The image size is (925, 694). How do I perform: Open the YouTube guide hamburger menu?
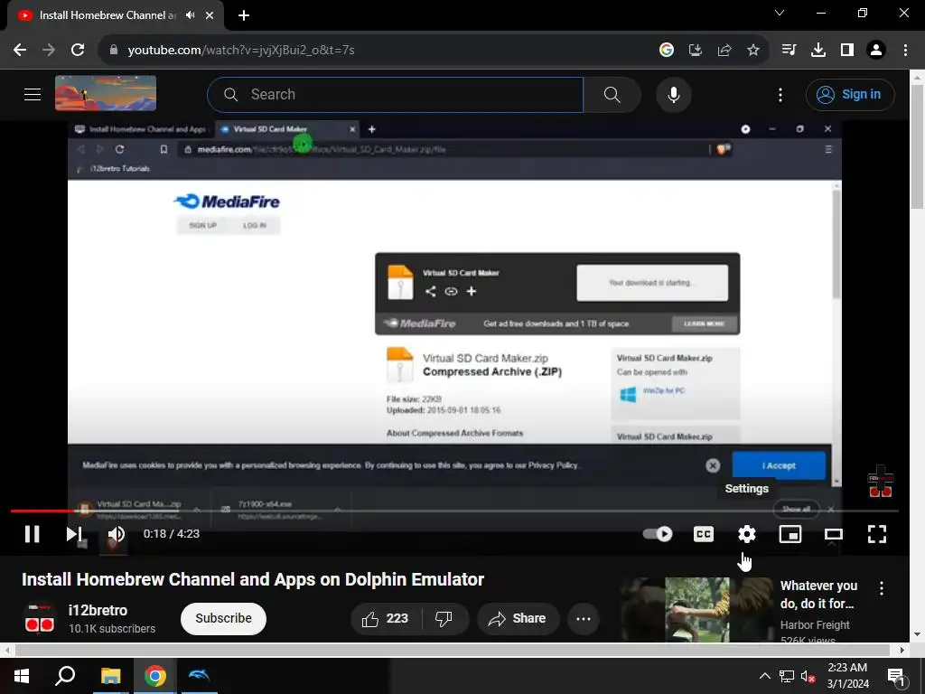[x=33, y=94]
